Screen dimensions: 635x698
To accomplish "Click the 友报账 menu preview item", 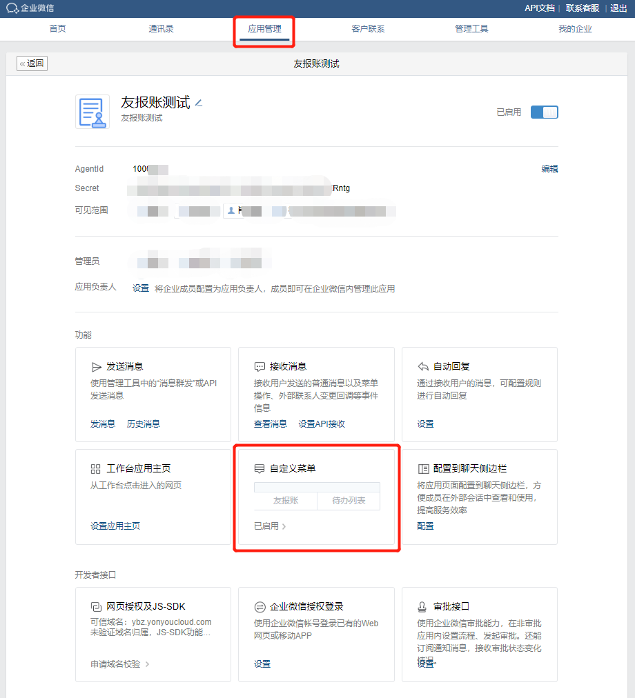I will (x=286, y=501).
